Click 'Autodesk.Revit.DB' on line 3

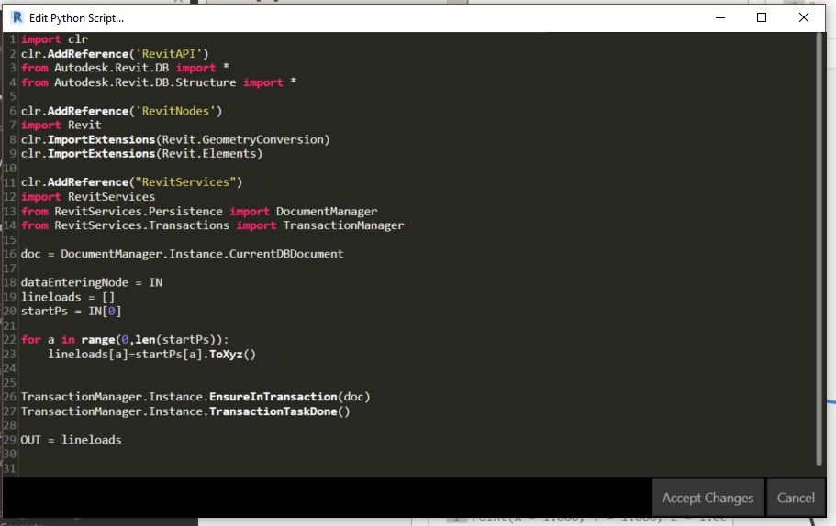coord(111,68)
